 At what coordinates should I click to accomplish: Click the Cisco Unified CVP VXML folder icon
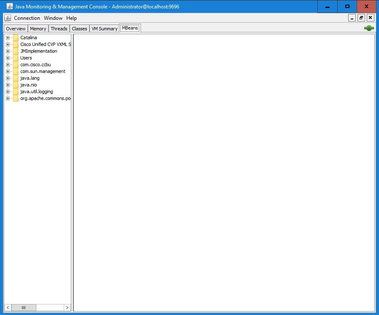tap(16, 44)
